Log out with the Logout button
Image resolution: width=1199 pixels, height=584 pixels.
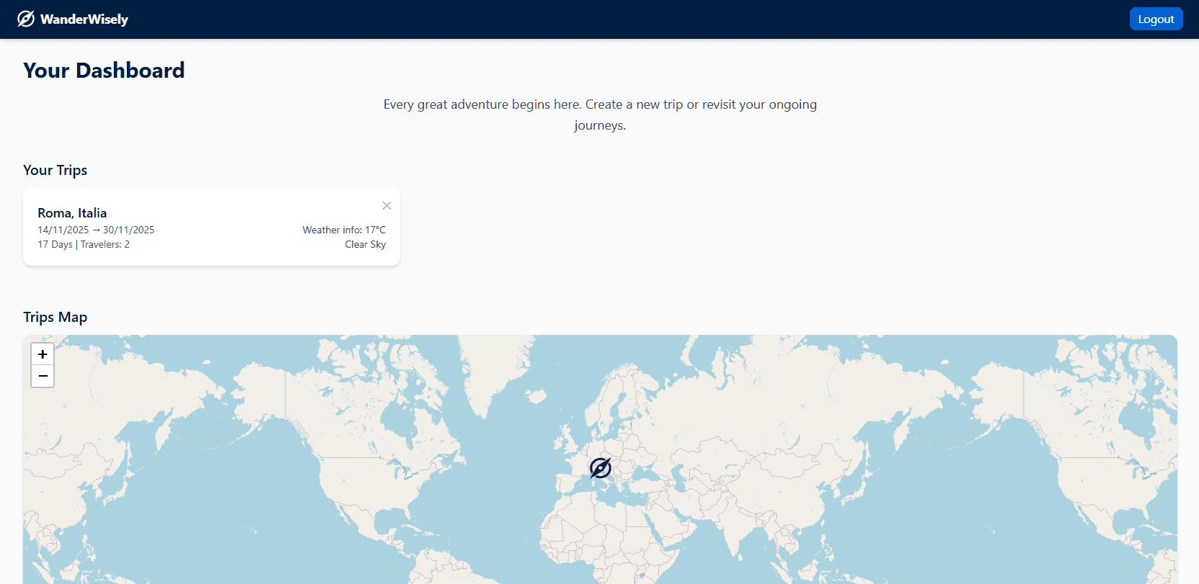[1156, 19]
